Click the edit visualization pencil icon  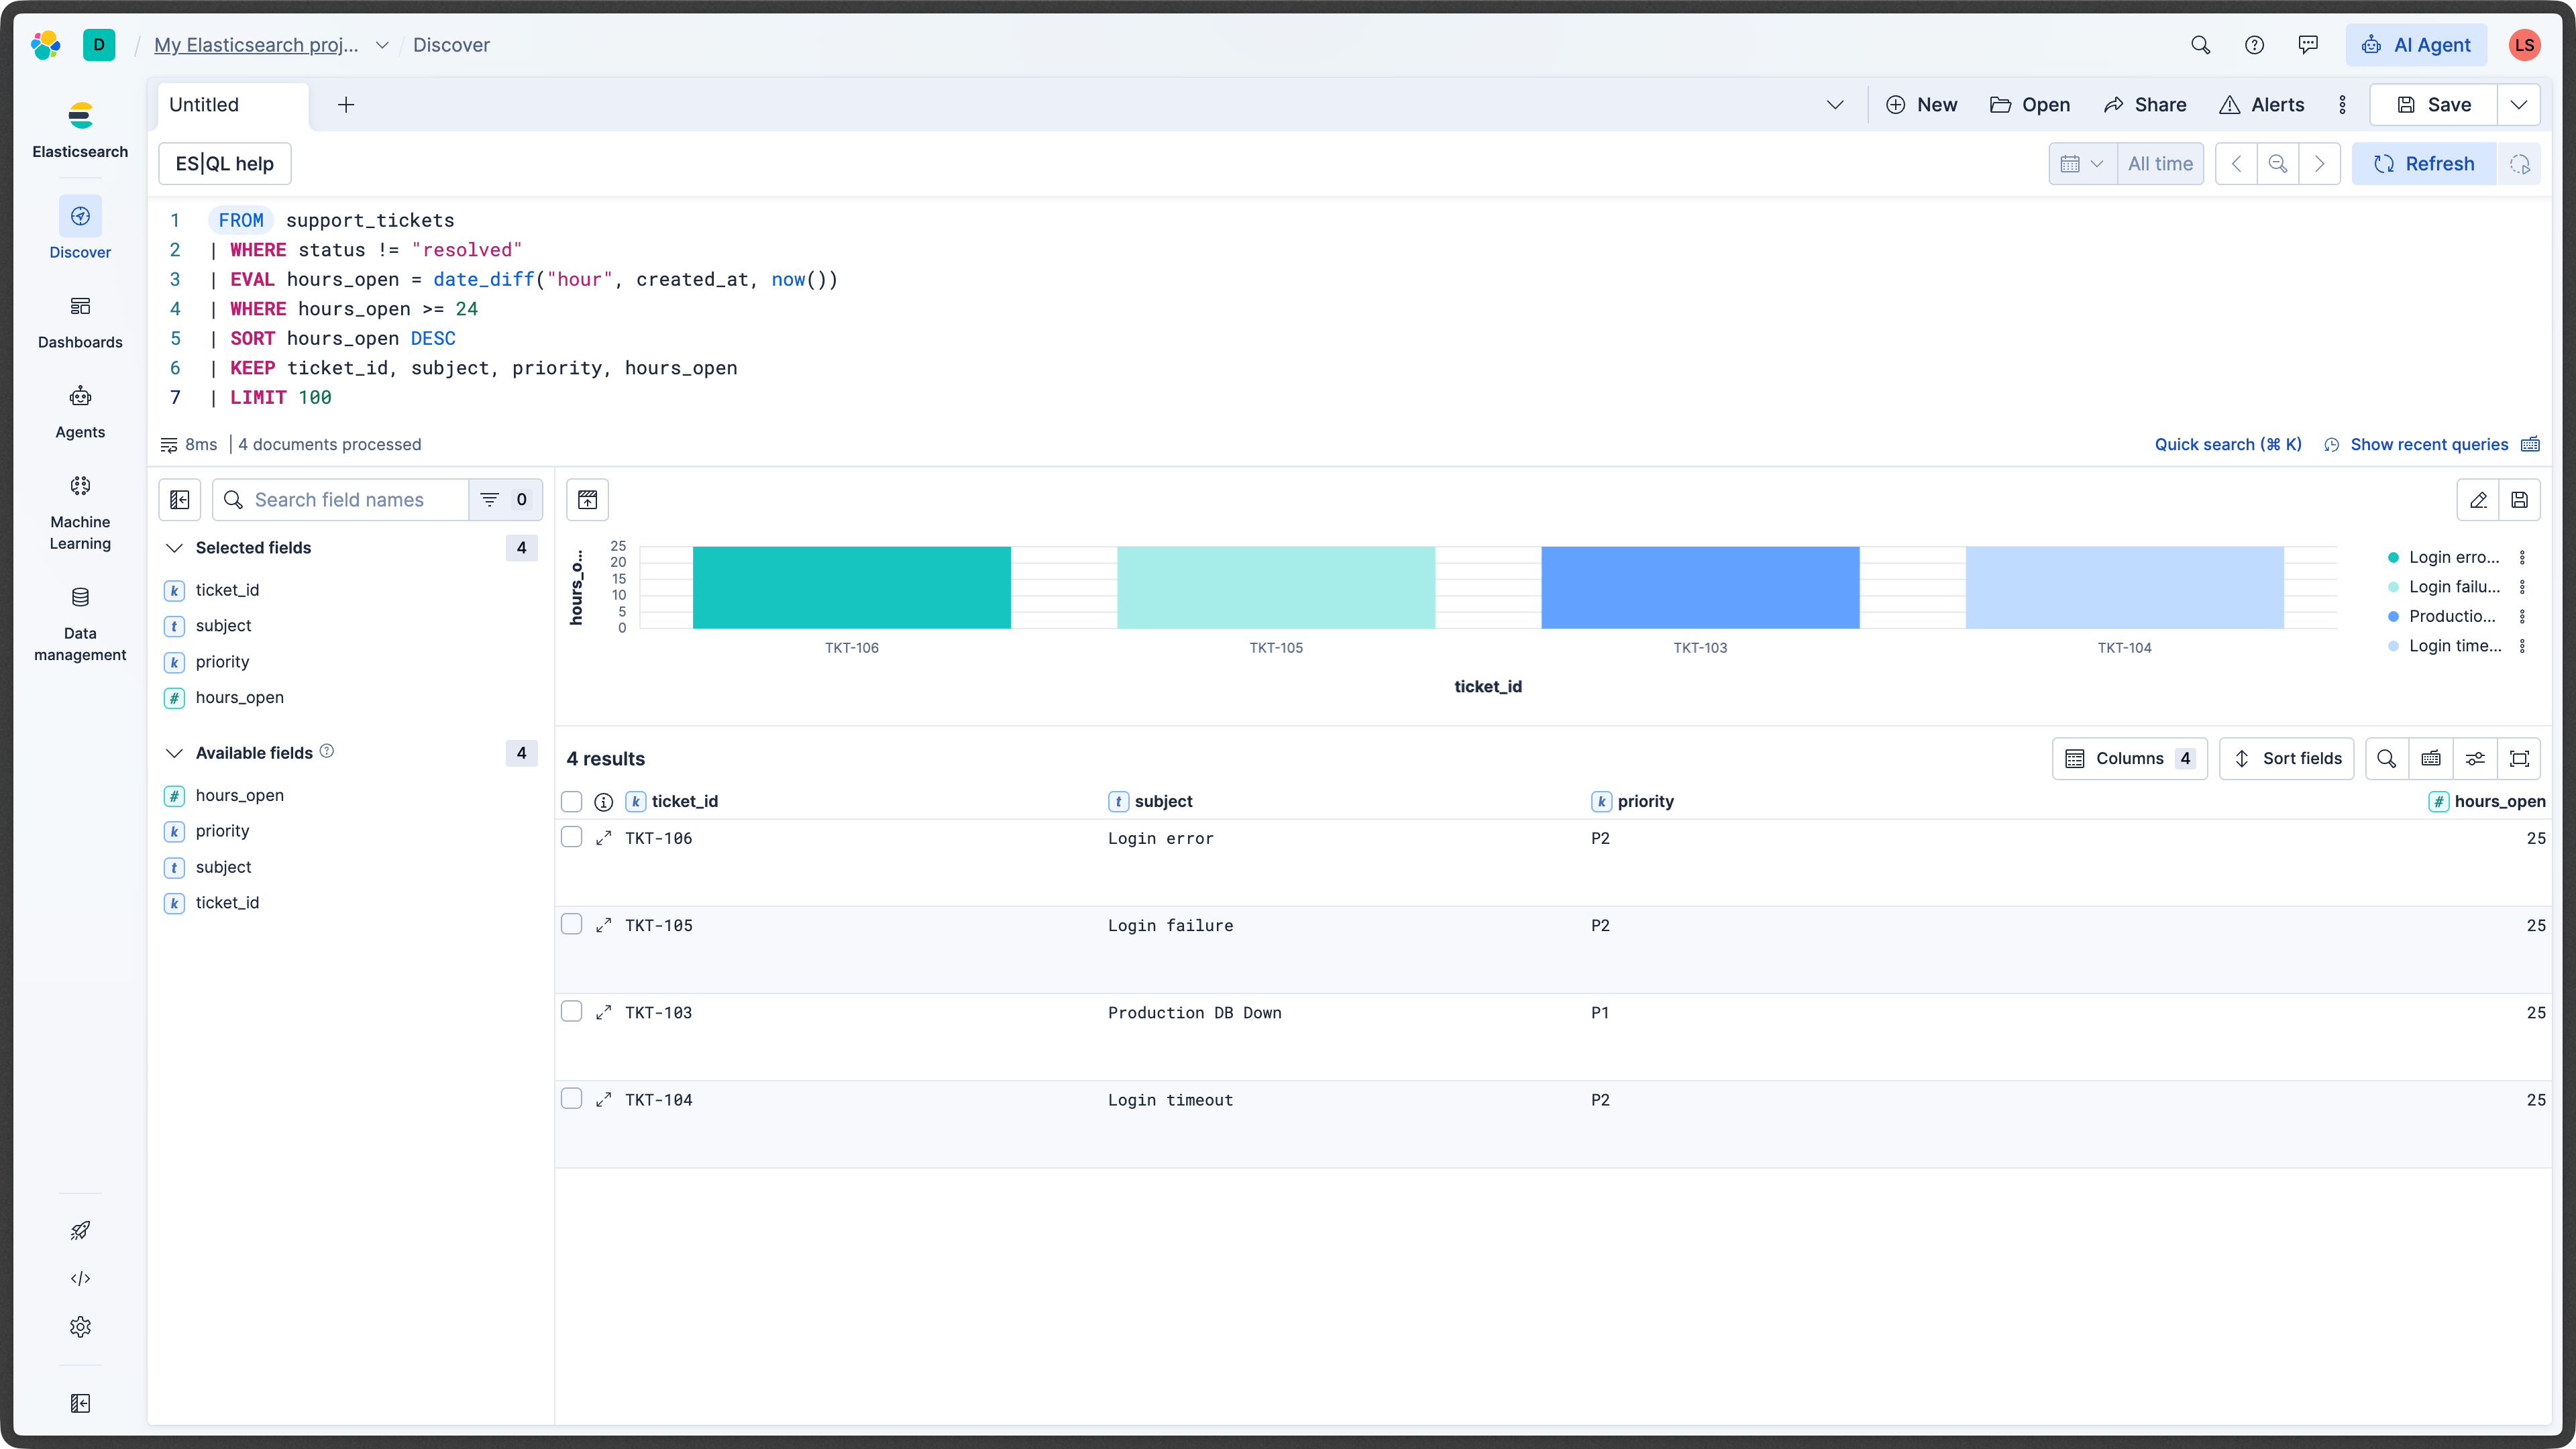[x=2477, y=500]
